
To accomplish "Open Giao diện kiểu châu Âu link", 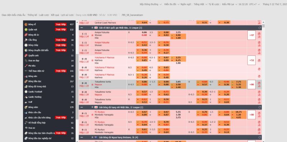I will point(14,15).
